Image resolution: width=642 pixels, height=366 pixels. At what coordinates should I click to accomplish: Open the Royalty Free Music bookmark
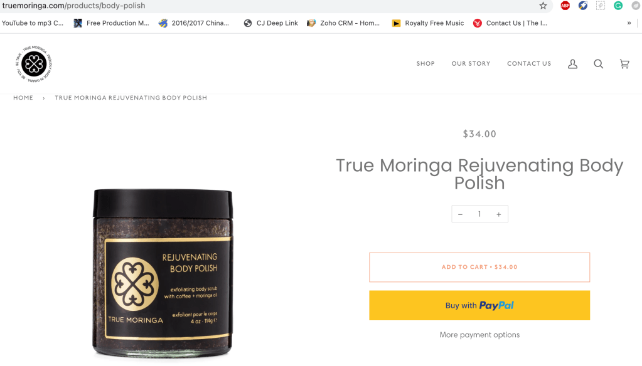tap(428, 23)
